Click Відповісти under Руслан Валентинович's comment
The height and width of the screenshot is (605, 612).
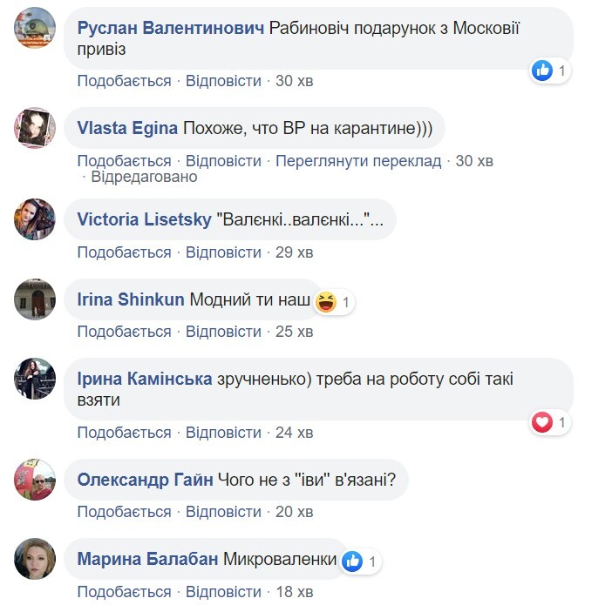(x=223, y=81)
